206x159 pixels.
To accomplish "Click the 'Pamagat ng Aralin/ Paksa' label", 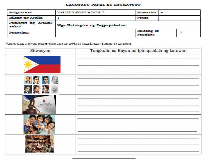I will (x=31, y=25).
